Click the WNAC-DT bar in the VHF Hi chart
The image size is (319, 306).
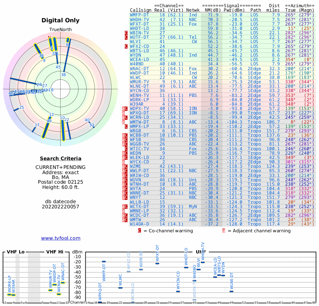[x=63, y=282]
